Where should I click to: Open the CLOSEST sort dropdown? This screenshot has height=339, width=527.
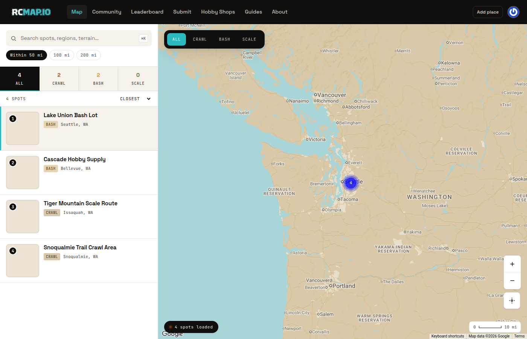coord(136,99)
